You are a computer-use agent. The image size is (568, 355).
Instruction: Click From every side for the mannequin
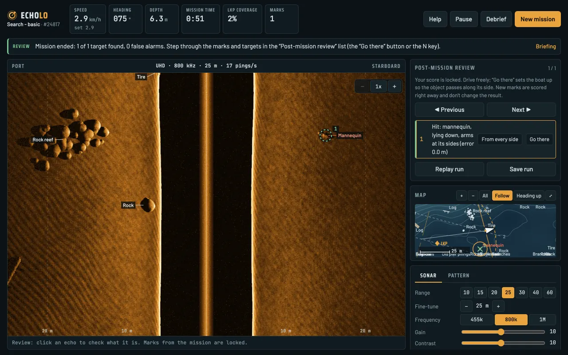500,139
